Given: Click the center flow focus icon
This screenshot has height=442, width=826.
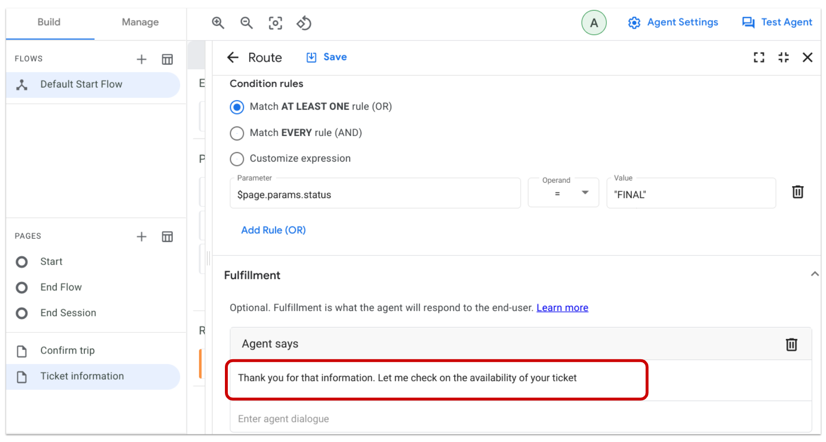Looking at the screenshot, I should pyautogui.click(x=275, y=23).
